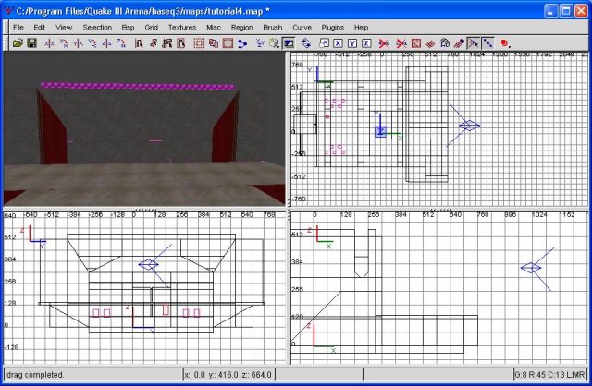Open the Edit menu
The height and width of the screenshot is (386, 592).
coord(39,27)
